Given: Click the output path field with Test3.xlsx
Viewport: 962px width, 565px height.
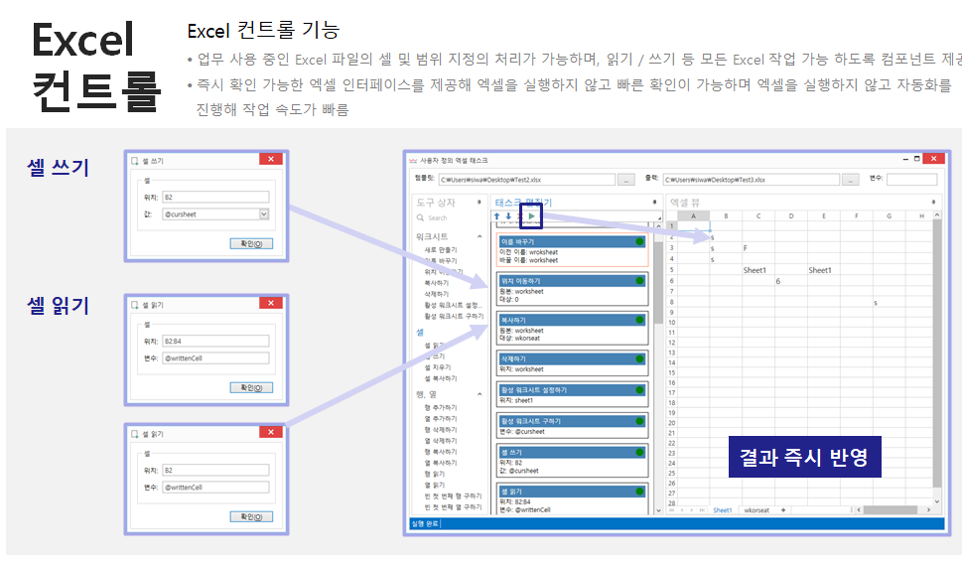Looking at the screenshot, I should pyautogui.click(x=751, y=180).
